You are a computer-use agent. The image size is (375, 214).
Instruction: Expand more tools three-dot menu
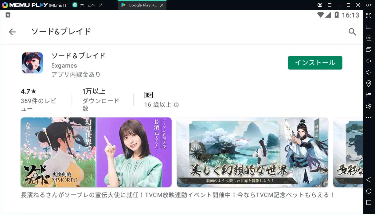point(369,118)
